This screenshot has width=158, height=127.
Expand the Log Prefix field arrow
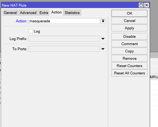click(x=103, y=39)
